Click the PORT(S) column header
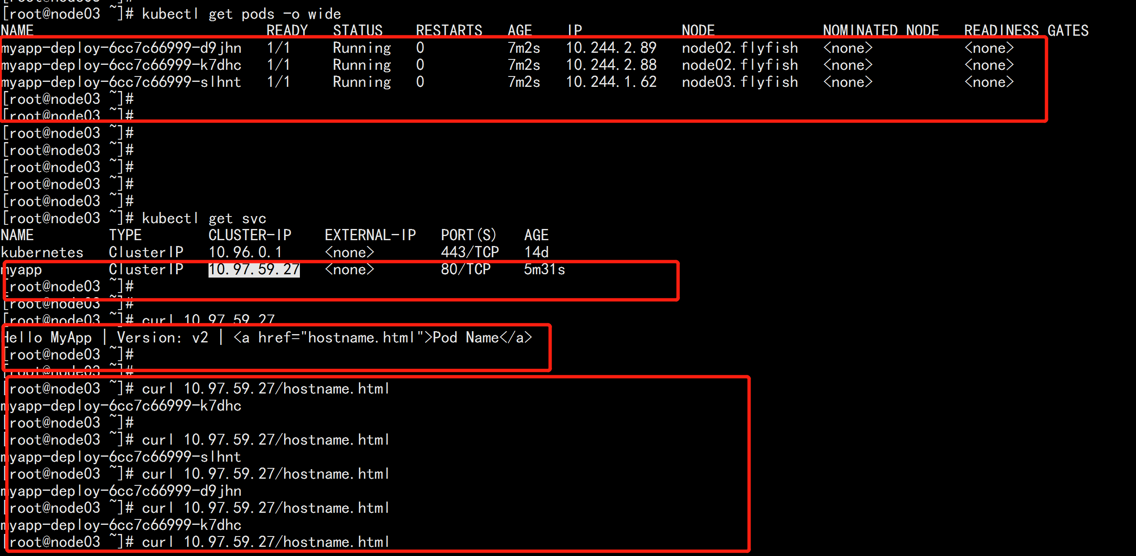The width and height of the screenshot is (1136, 556). pos(469,235)
